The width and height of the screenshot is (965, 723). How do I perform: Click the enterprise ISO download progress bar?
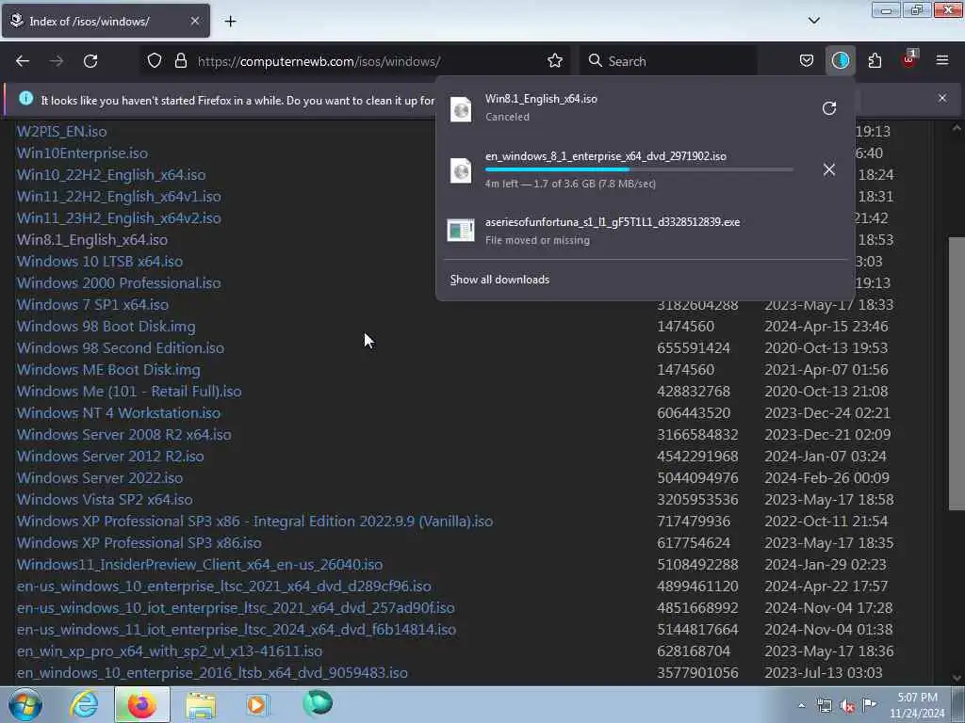[639, 169]
